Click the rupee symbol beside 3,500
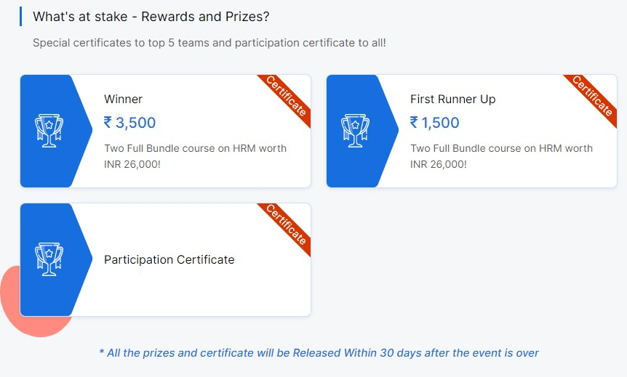 pyautogui.click(x=108, y=122)
